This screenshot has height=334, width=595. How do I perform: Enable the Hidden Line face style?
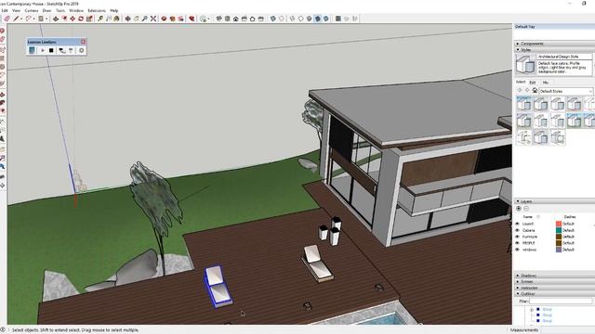300,19
